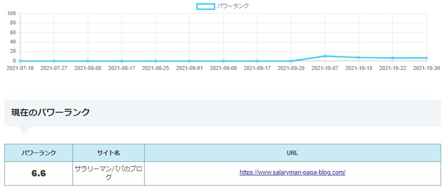The width and height of the screenshot is (444, 189).
Task: Select the 2021-10-07 peak data point
Action: tap(325, 56)
